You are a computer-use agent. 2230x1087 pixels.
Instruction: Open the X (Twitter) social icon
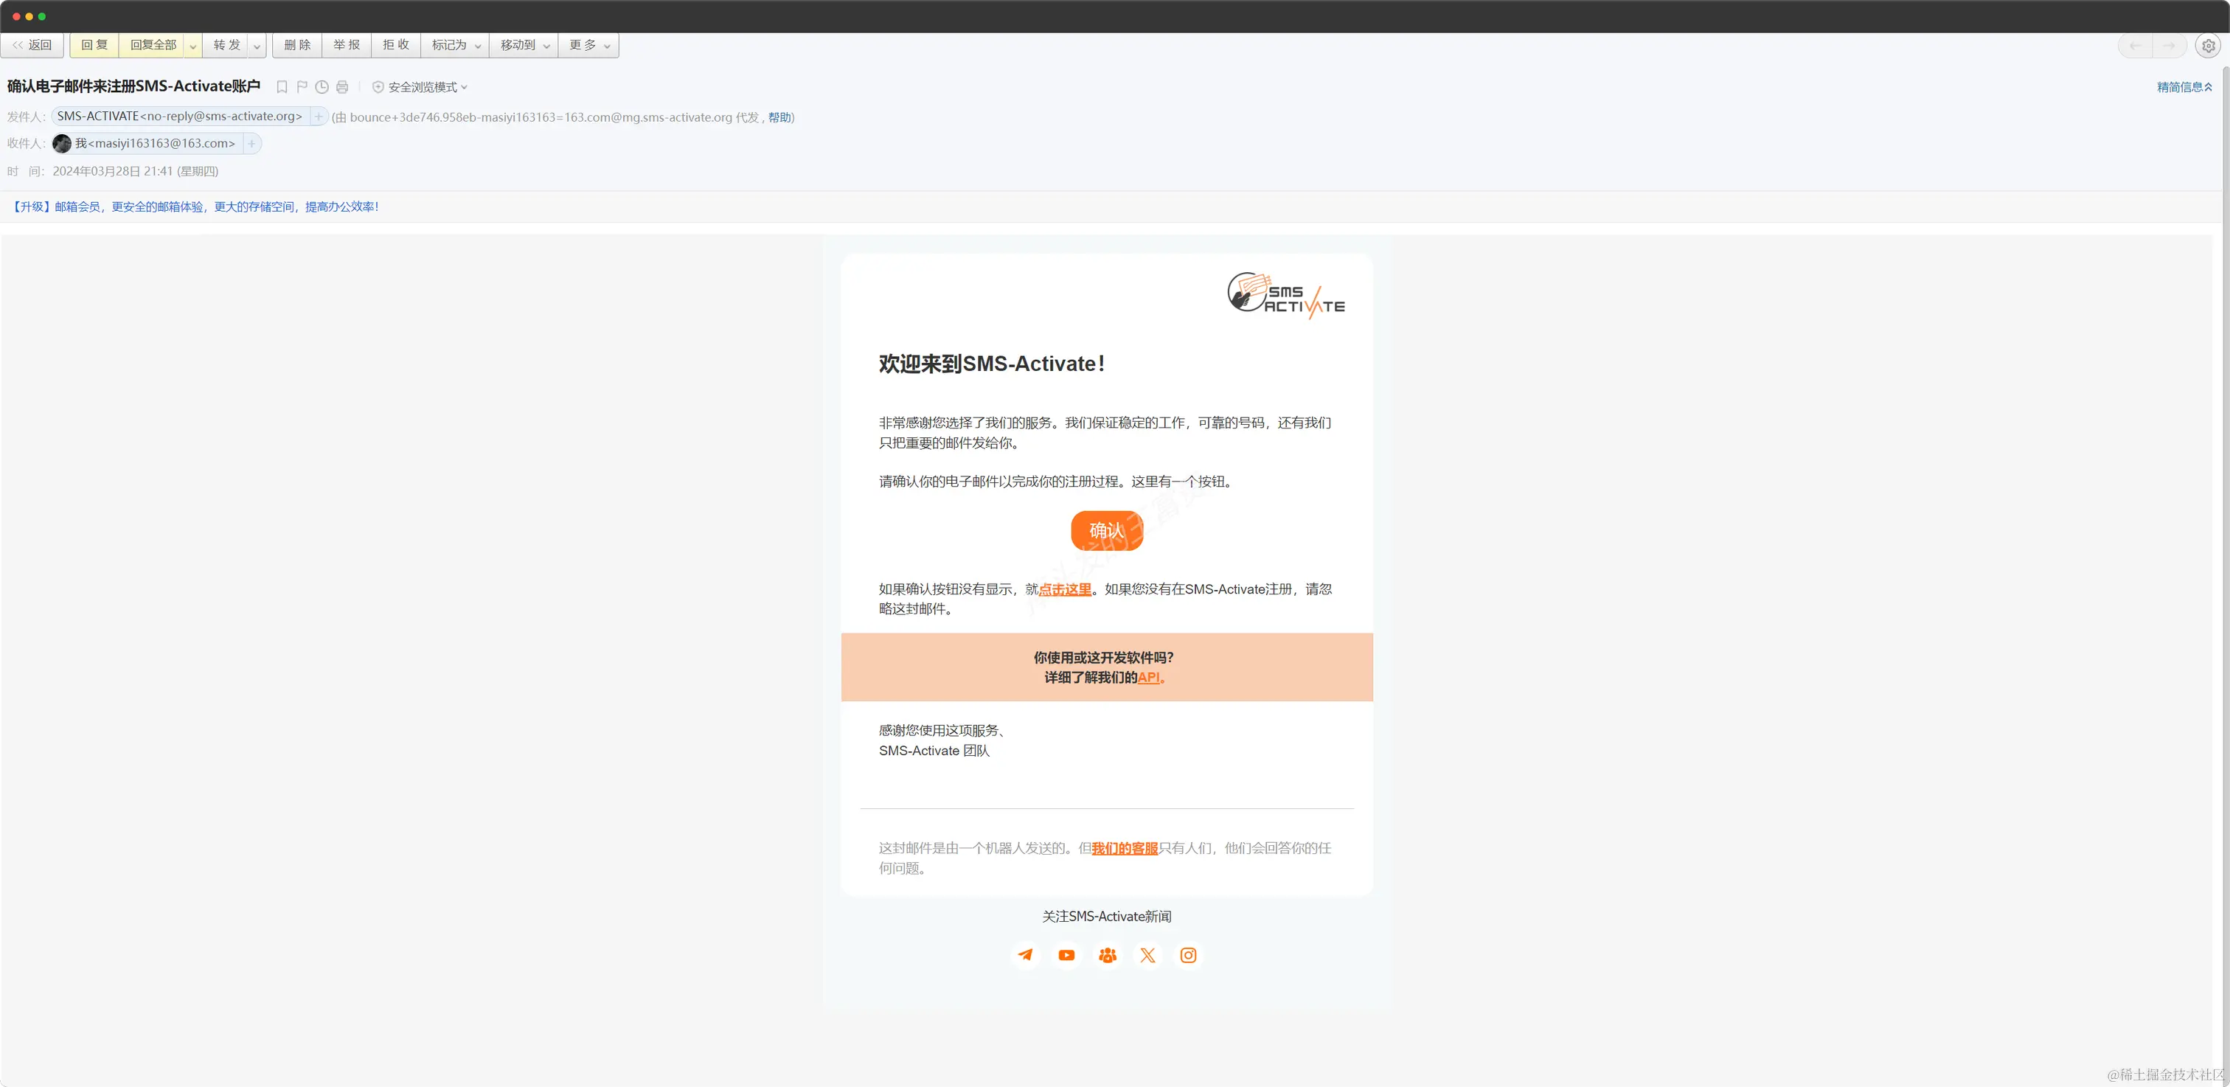coord(1148,956)
